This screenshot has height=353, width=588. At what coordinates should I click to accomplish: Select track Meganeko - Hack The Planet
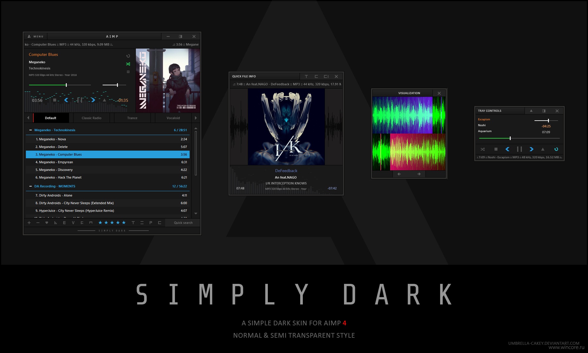pos(108,177)
